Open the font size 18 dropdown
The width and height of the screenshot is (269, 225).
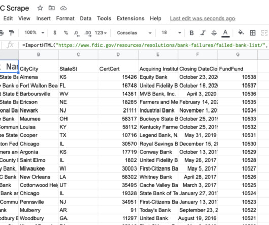pos(171,33)
